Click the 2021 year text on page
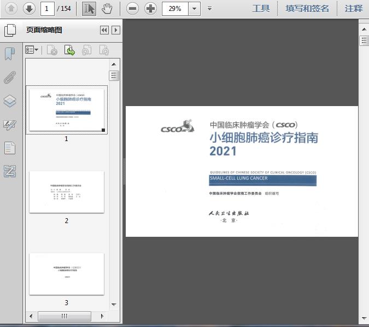 click(223, 151)
